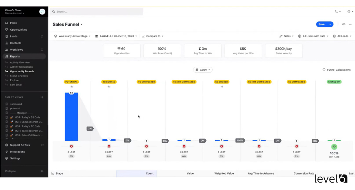Expand the Compare to dropdown
The height and width of the screenshot is (190, 355).
click(152, 36)
